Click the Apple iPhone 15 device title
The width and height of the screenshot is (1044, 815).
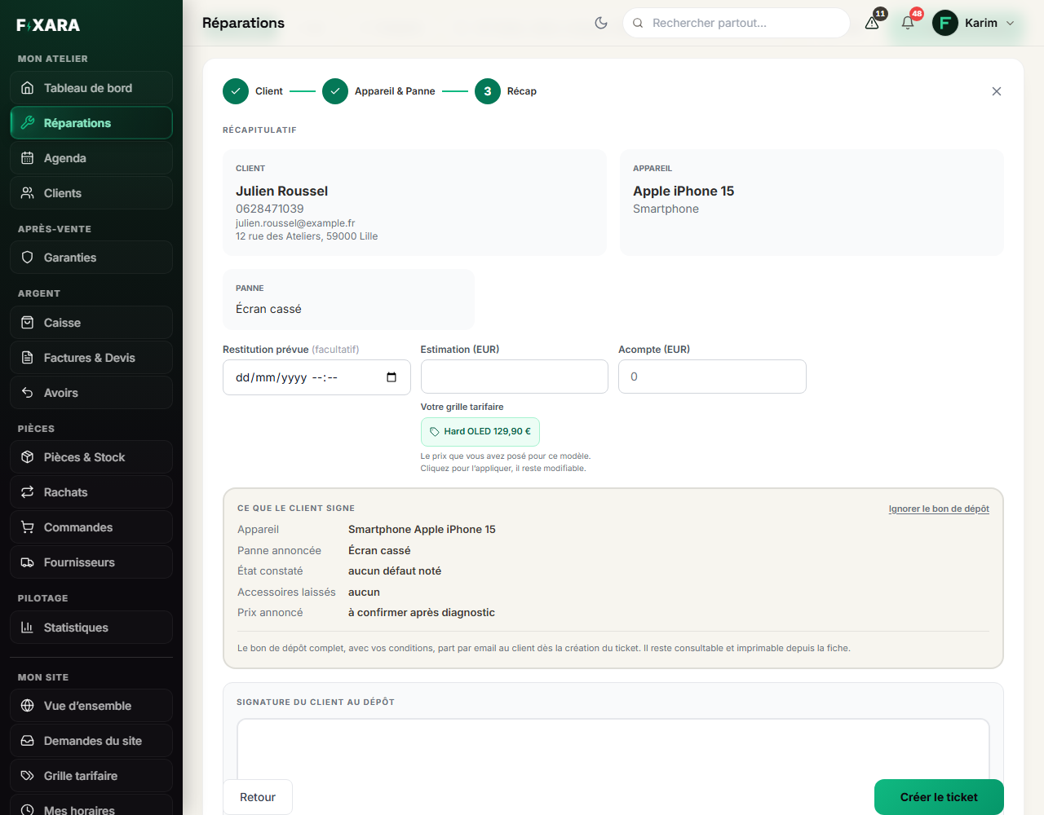coord(683,191)
